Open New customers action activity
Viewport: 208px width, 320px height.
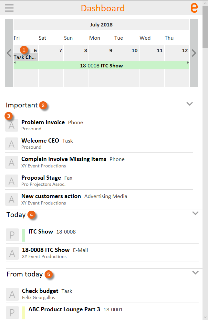click(x=51, y=196)
